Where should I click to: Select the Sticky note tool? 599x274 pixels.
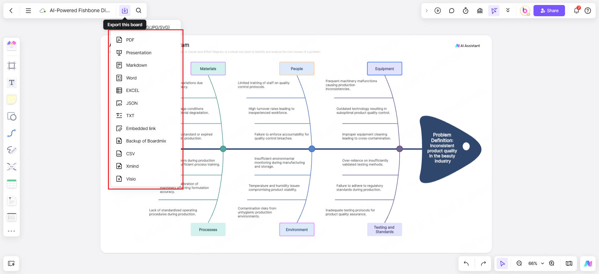point(12,99)
